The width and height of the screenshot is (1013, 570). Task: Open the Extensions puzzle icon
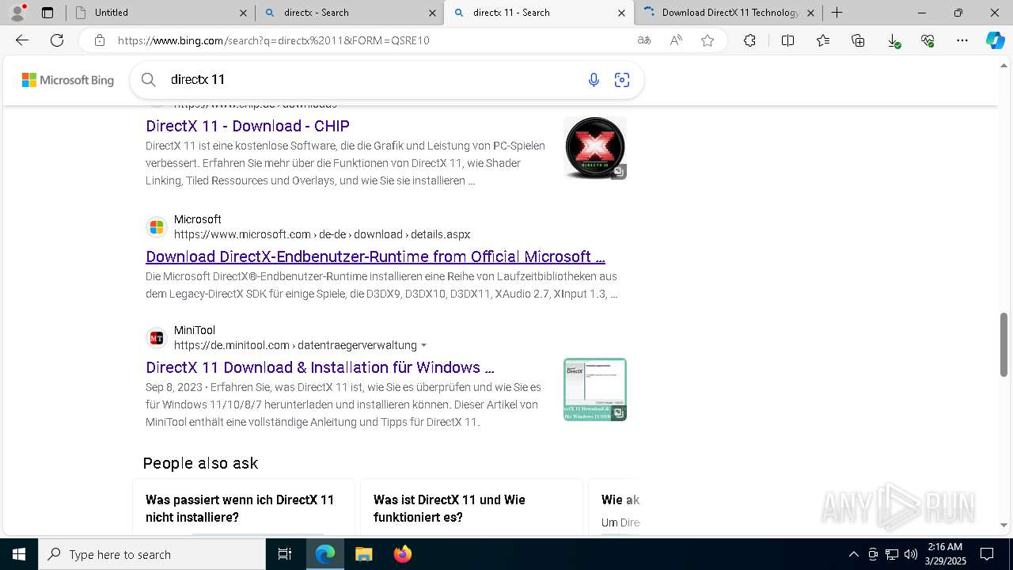point(749,40)
